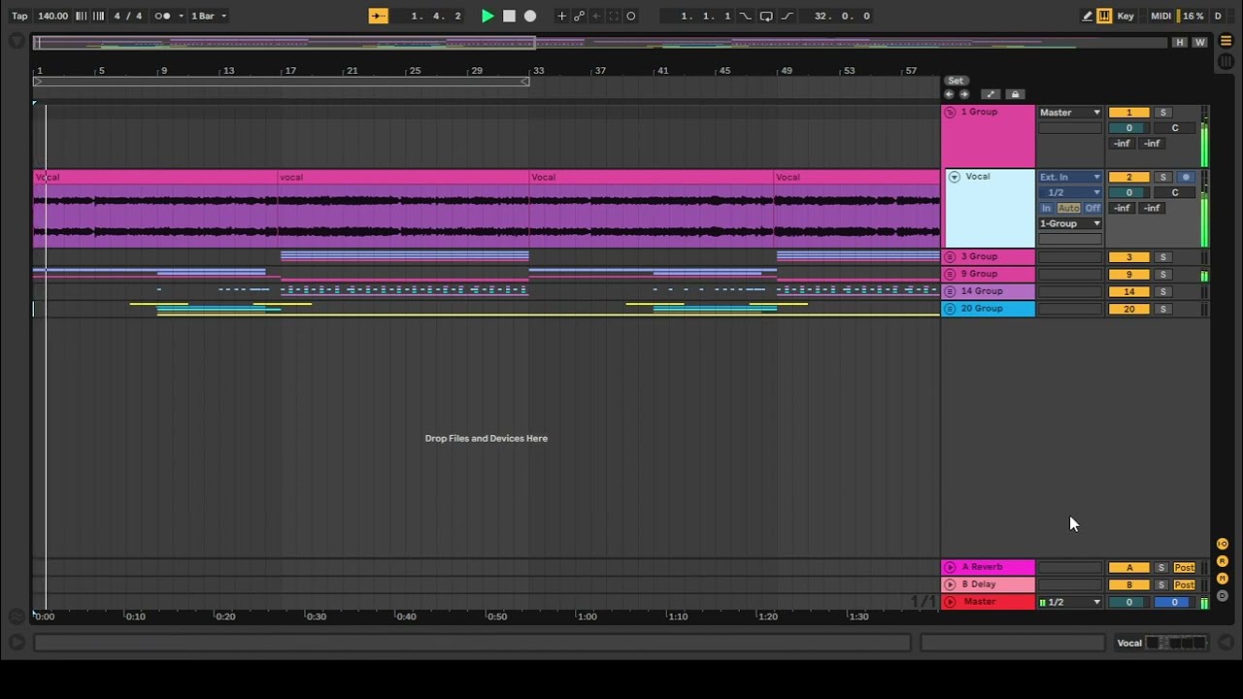Click the Set locator button
Screen dimensions: 1243x699
[957, 81]
